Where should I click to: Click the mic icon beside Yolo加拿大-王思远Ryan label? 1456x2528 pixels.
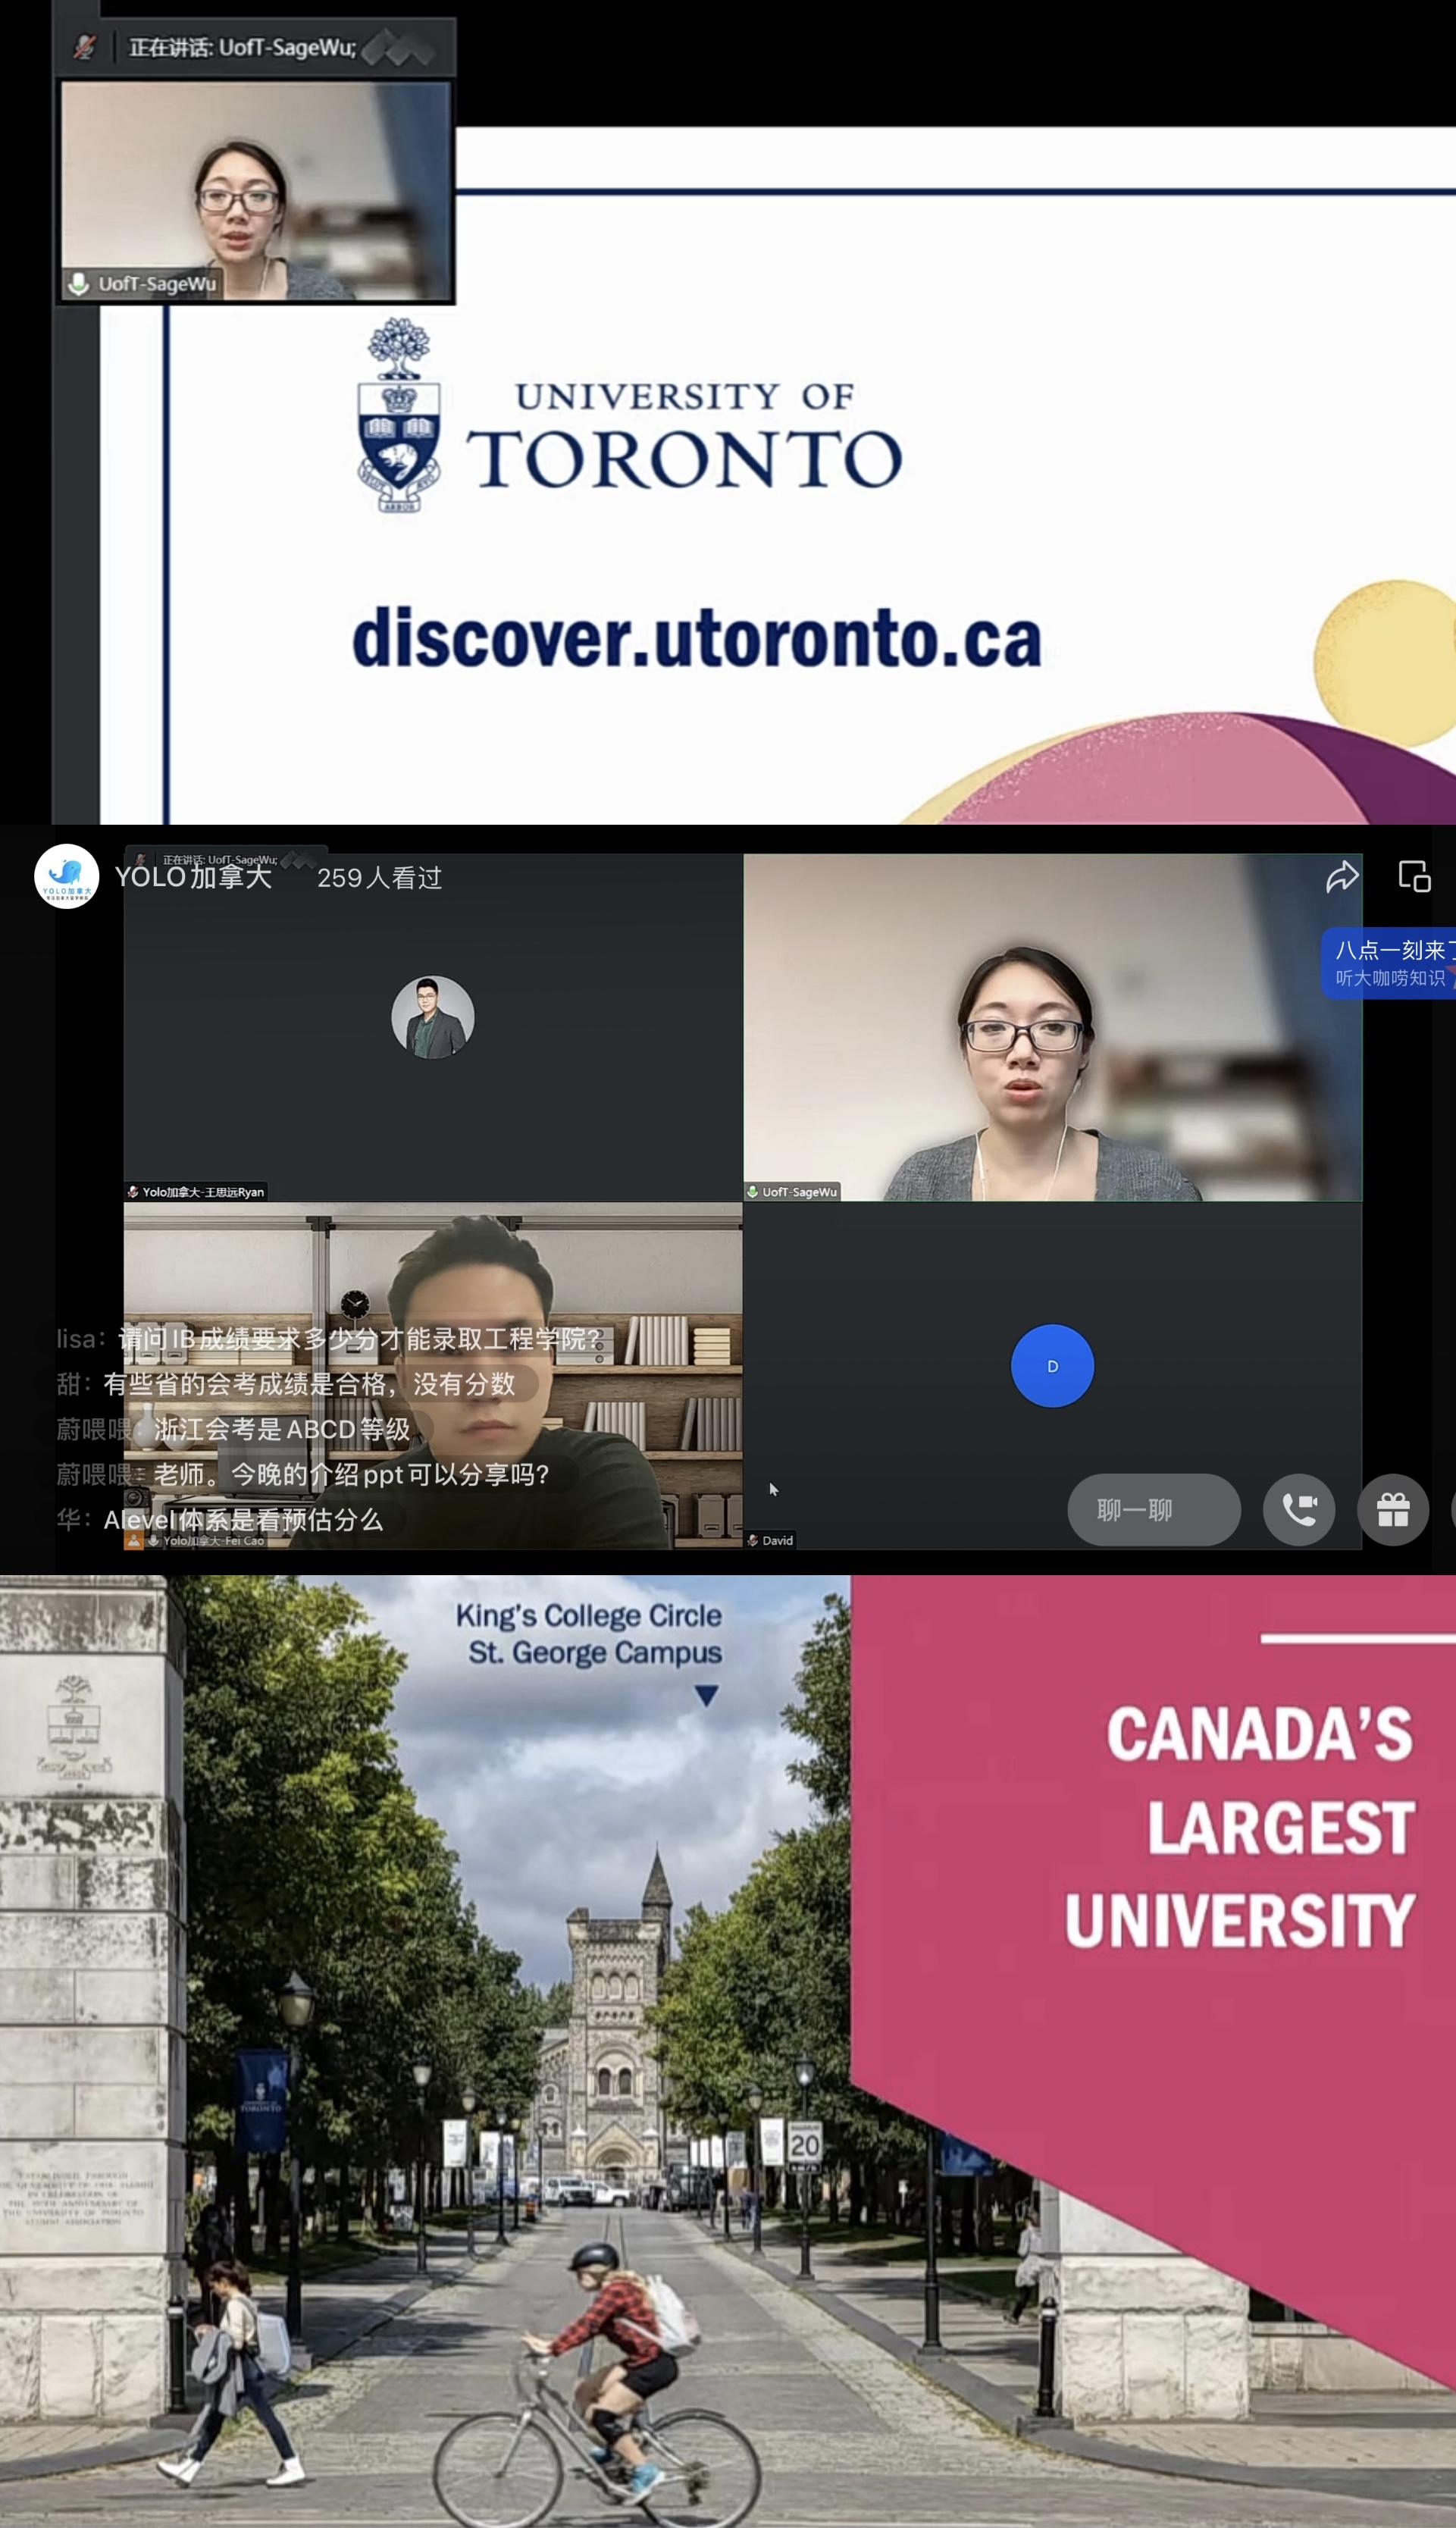pos(133,1191)
